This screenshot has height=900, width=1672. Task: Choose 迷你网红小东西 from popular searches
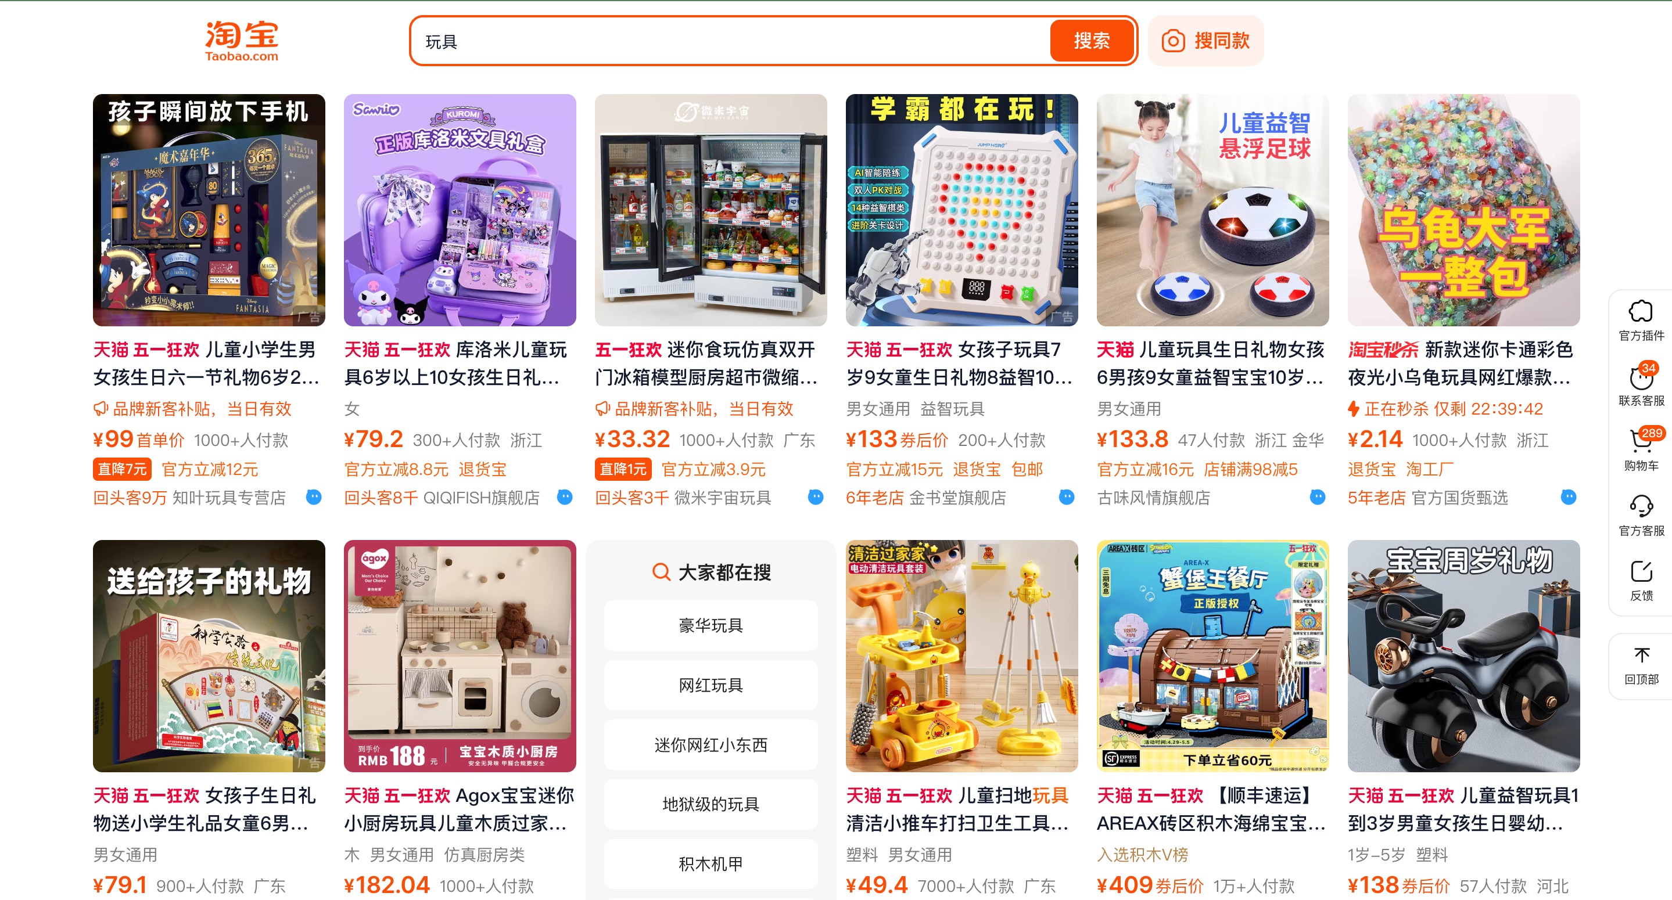pos(711,745)
